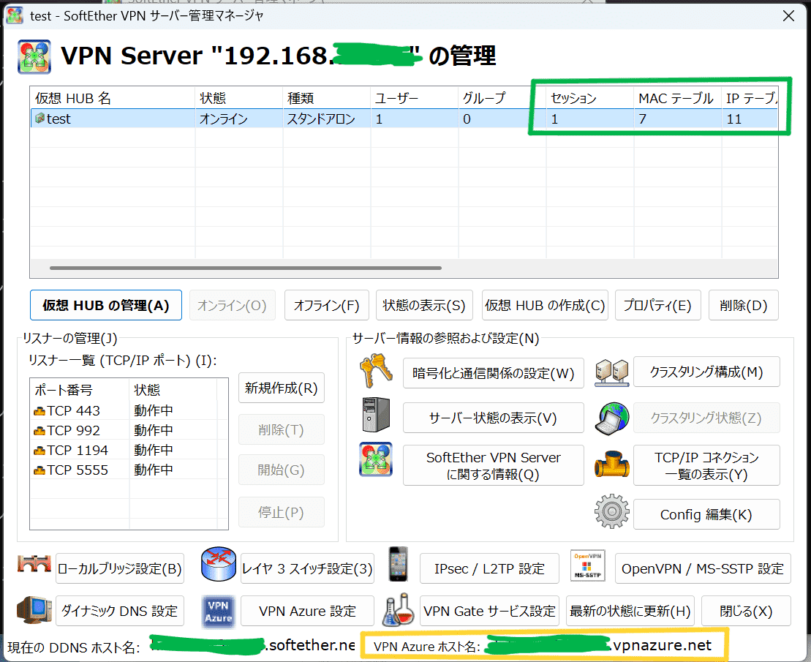Click the globe-laptop icon beside クラスタリング状態
This screenshot has height=662, width=811.
(612, 418)
